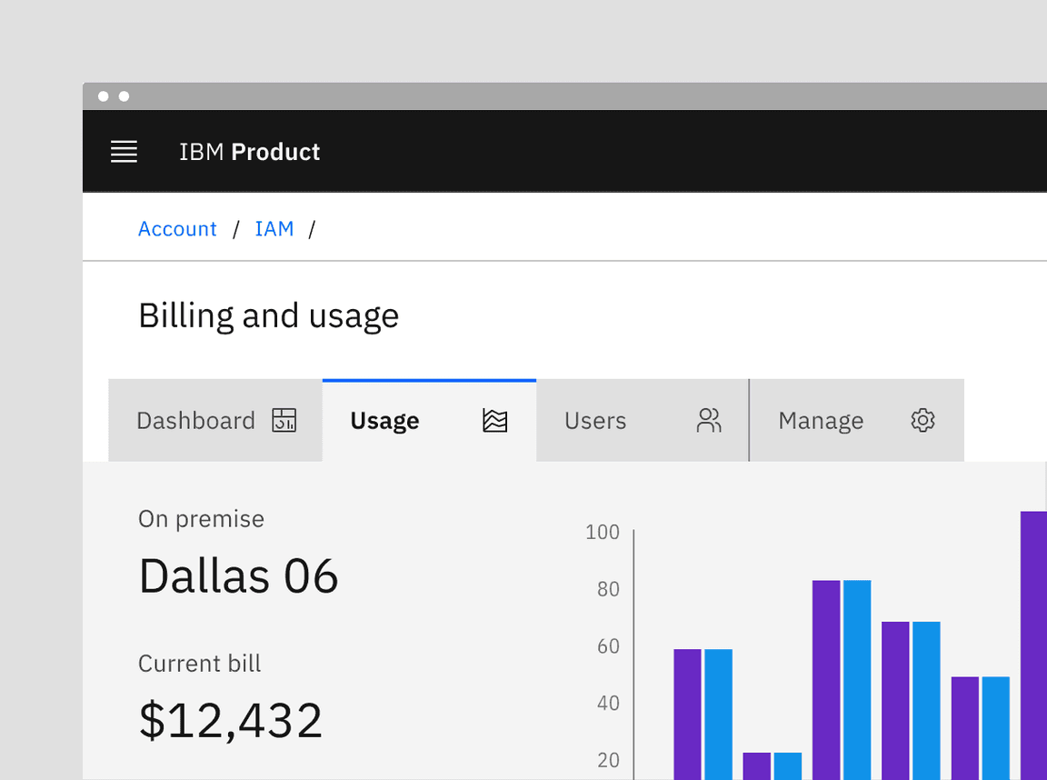Click the short purple bar near 20

[756, 765]
